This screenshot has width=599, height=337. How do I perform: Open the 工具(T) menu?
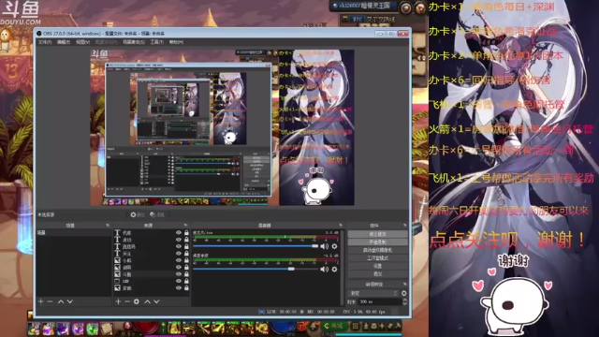click(156, 42)
